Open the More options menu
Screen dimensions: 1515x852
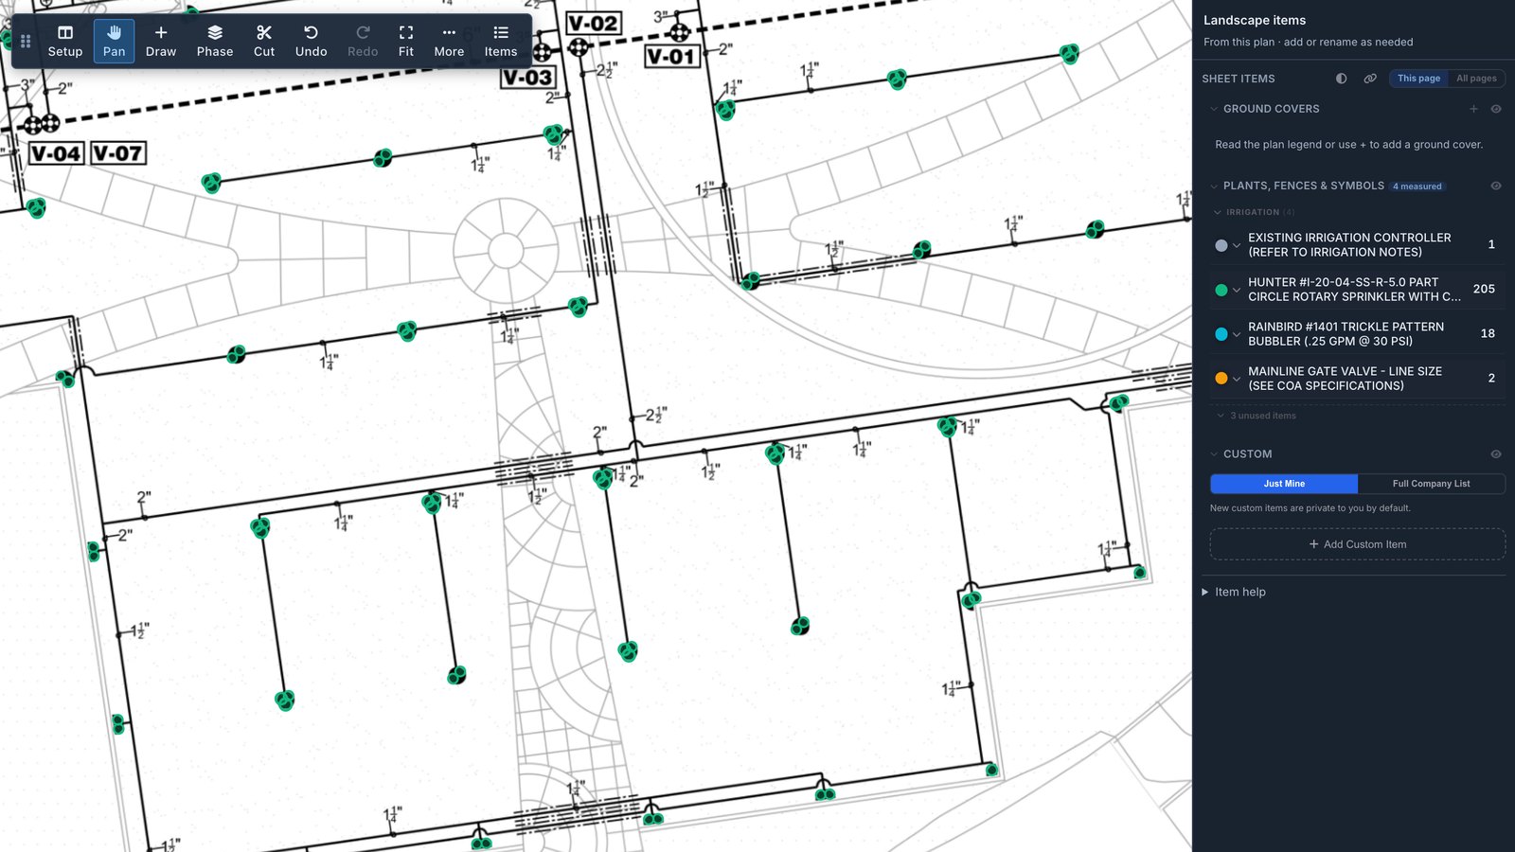449,42
